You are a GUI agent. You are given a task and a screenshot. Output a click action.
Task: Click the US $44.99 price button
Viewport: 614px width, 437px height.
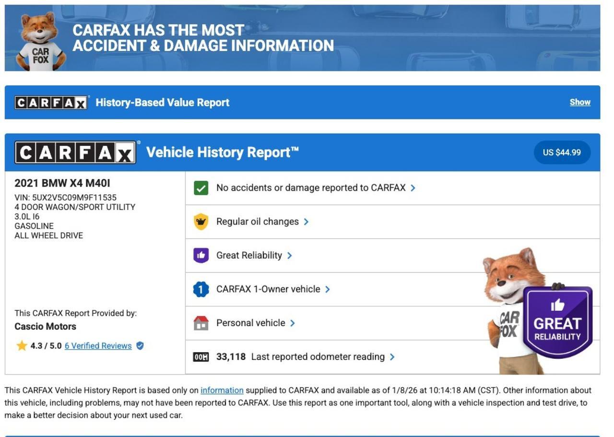click(562, 153)
